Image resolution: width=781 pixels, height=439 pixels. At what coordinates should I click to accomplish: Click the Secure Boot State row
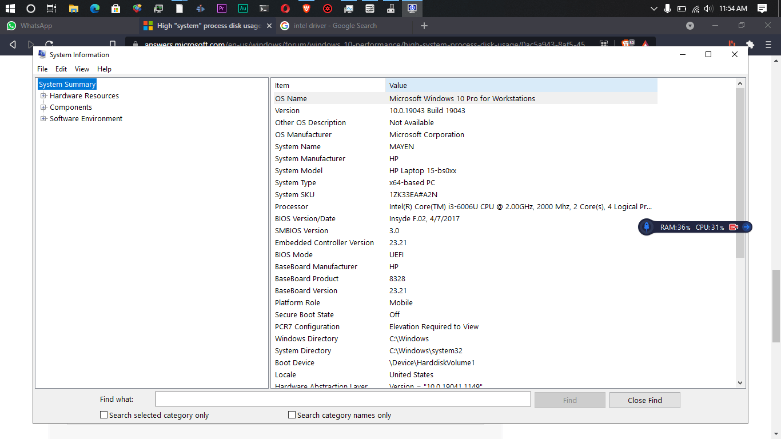465,314
